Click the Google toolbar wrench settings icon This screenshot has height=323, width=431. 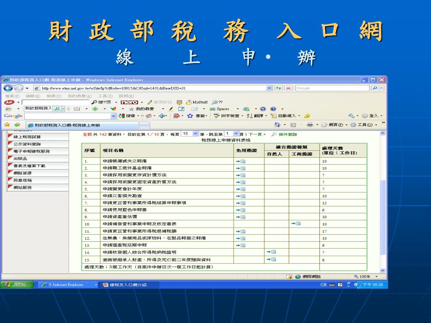pyautogui.click(x=351, y=116)
